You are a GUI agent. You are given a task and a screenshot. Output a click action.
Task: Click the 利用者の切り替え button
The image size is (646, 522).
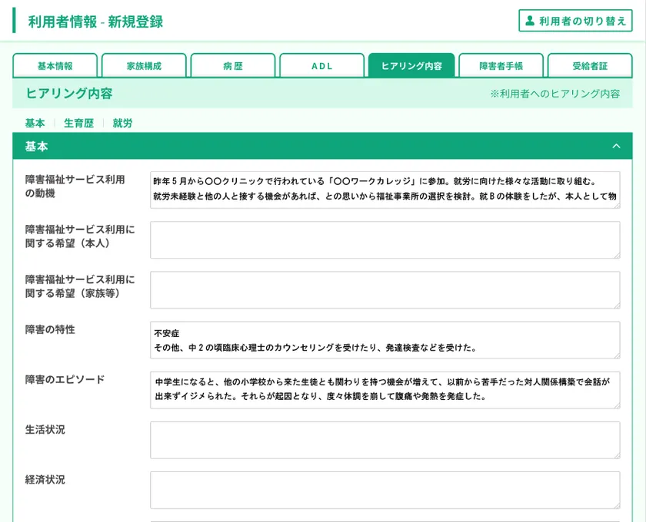(x=575, y=21)
